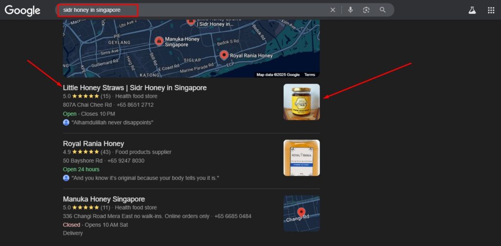
Task: Open Little Honey Straws honey jar thumbnail
Action: [x=301, y=102]
